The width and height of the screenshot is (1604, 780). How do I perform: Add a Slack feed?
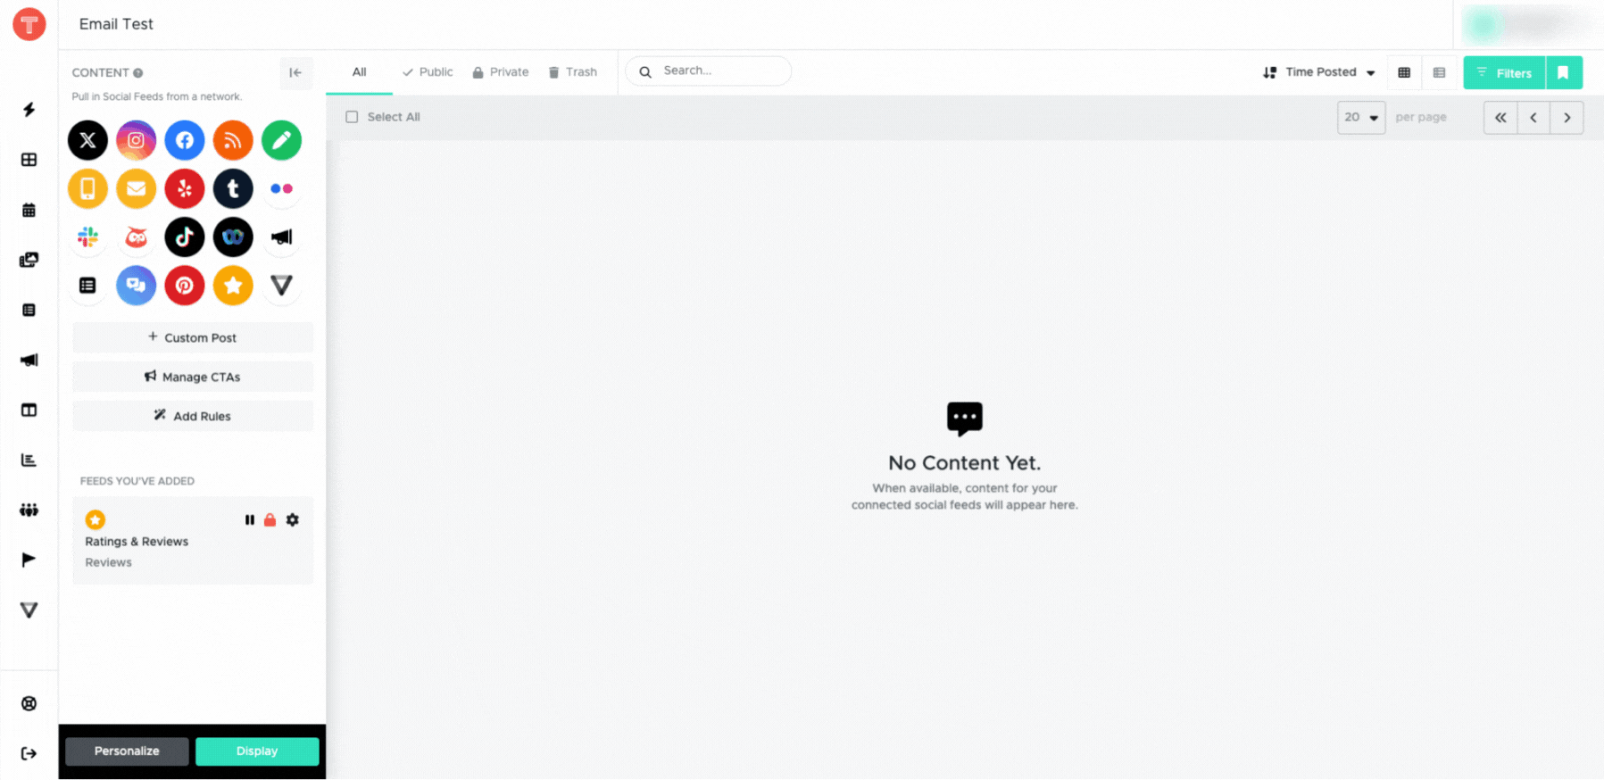[87, 236]
